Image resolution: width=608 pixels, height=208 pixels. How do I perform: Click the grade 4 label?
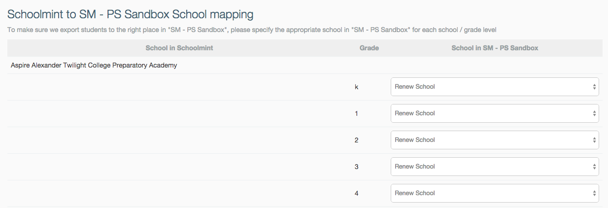tap(357, 194)
